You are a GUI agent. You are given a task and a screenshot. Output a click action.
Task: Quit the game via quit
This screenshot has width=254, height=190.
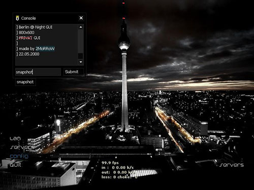click(16, 165)
